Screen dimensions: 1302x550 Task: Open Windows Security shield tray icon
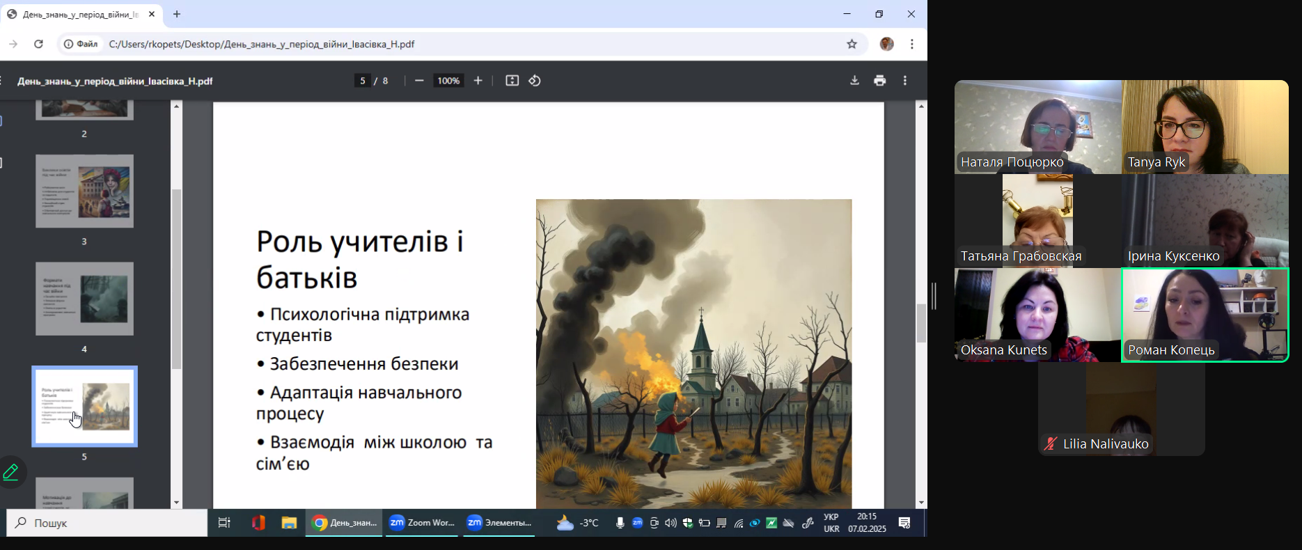point(687,523)
